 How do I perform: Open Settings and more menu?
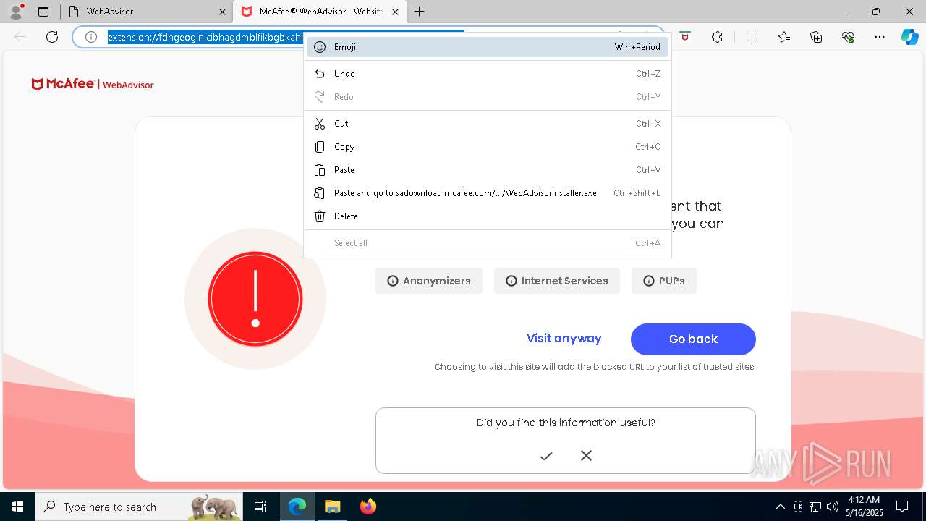coord(880,37)
